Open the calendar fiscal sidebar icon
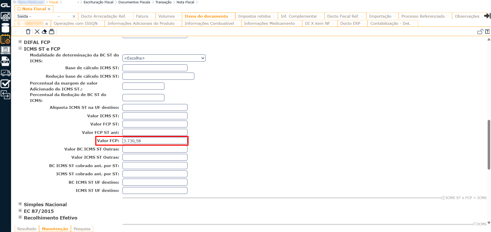This screenshot has height=232, width=491. 5,39
